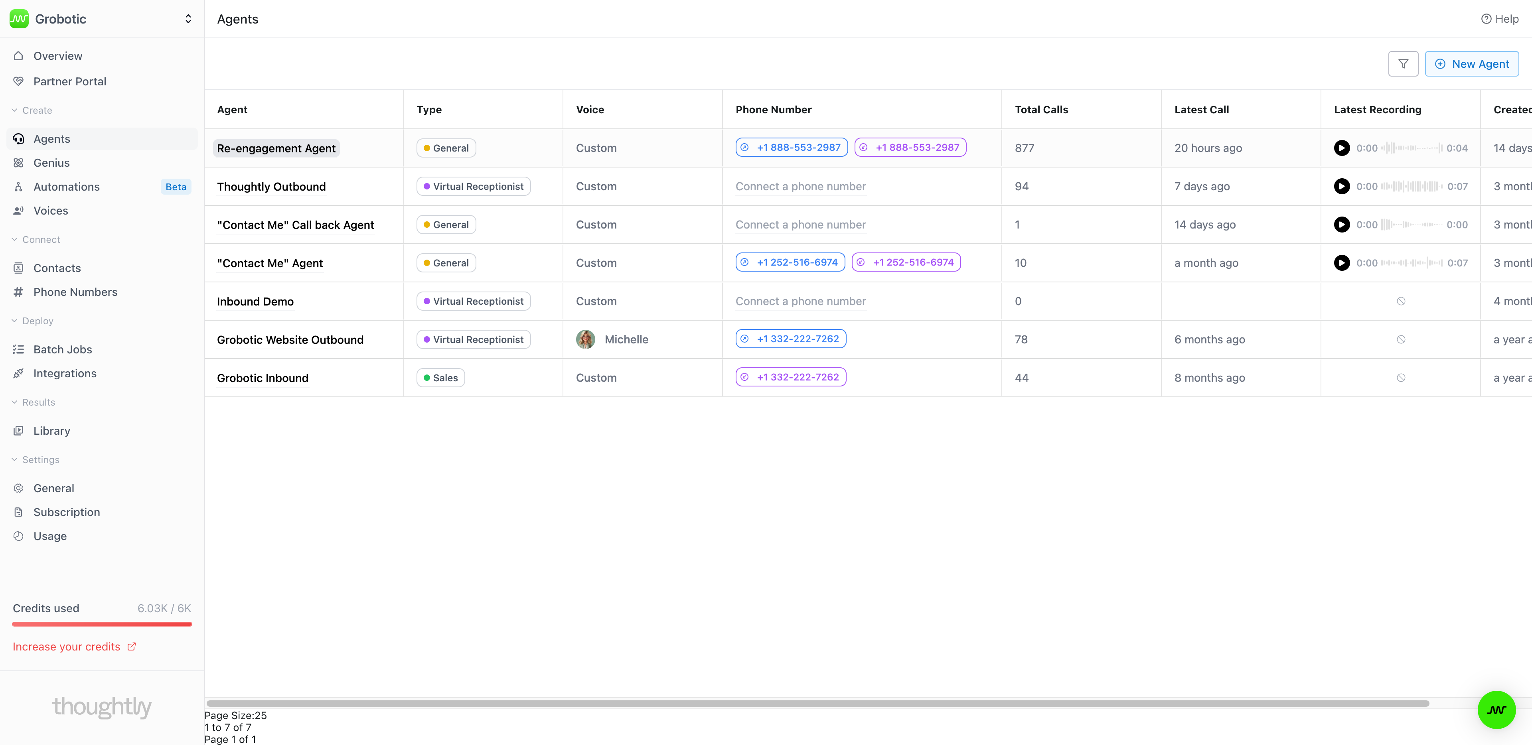
Task: Click the General type tag for Re-engagement Agent
Action: [446, 148]
